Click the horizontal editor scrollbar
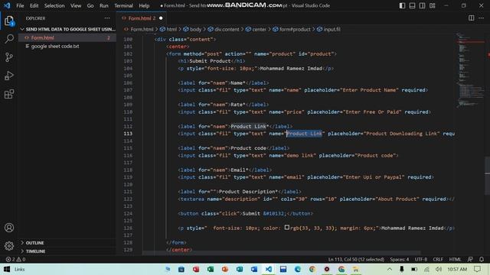Image resolution: width=490 pixels, height=275 pixels. [x=281, y=253]
